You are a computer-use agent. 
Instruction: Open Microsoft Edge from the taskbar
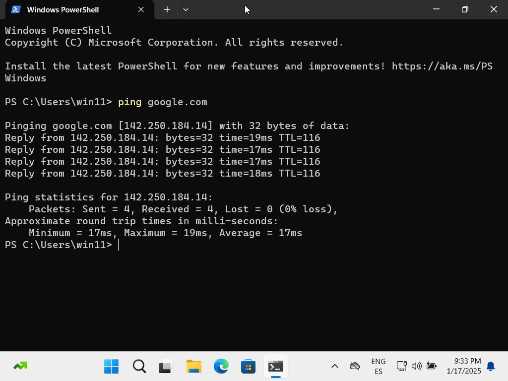[x=221, y=367]
